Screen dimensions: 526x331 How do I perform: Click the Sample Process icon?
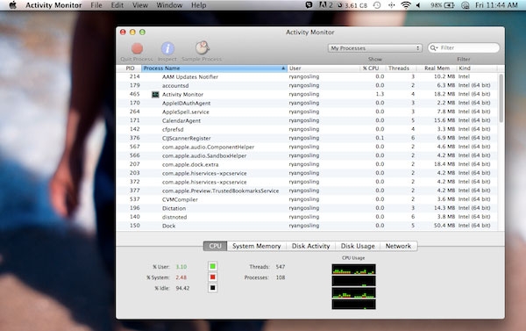tap(203, 47)
